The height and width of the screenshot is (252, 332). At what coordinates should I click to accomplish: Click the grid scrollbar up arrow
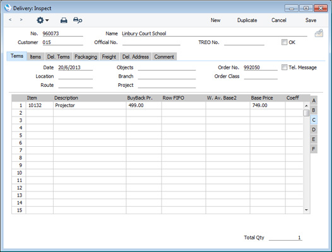[x=306, y=105]
